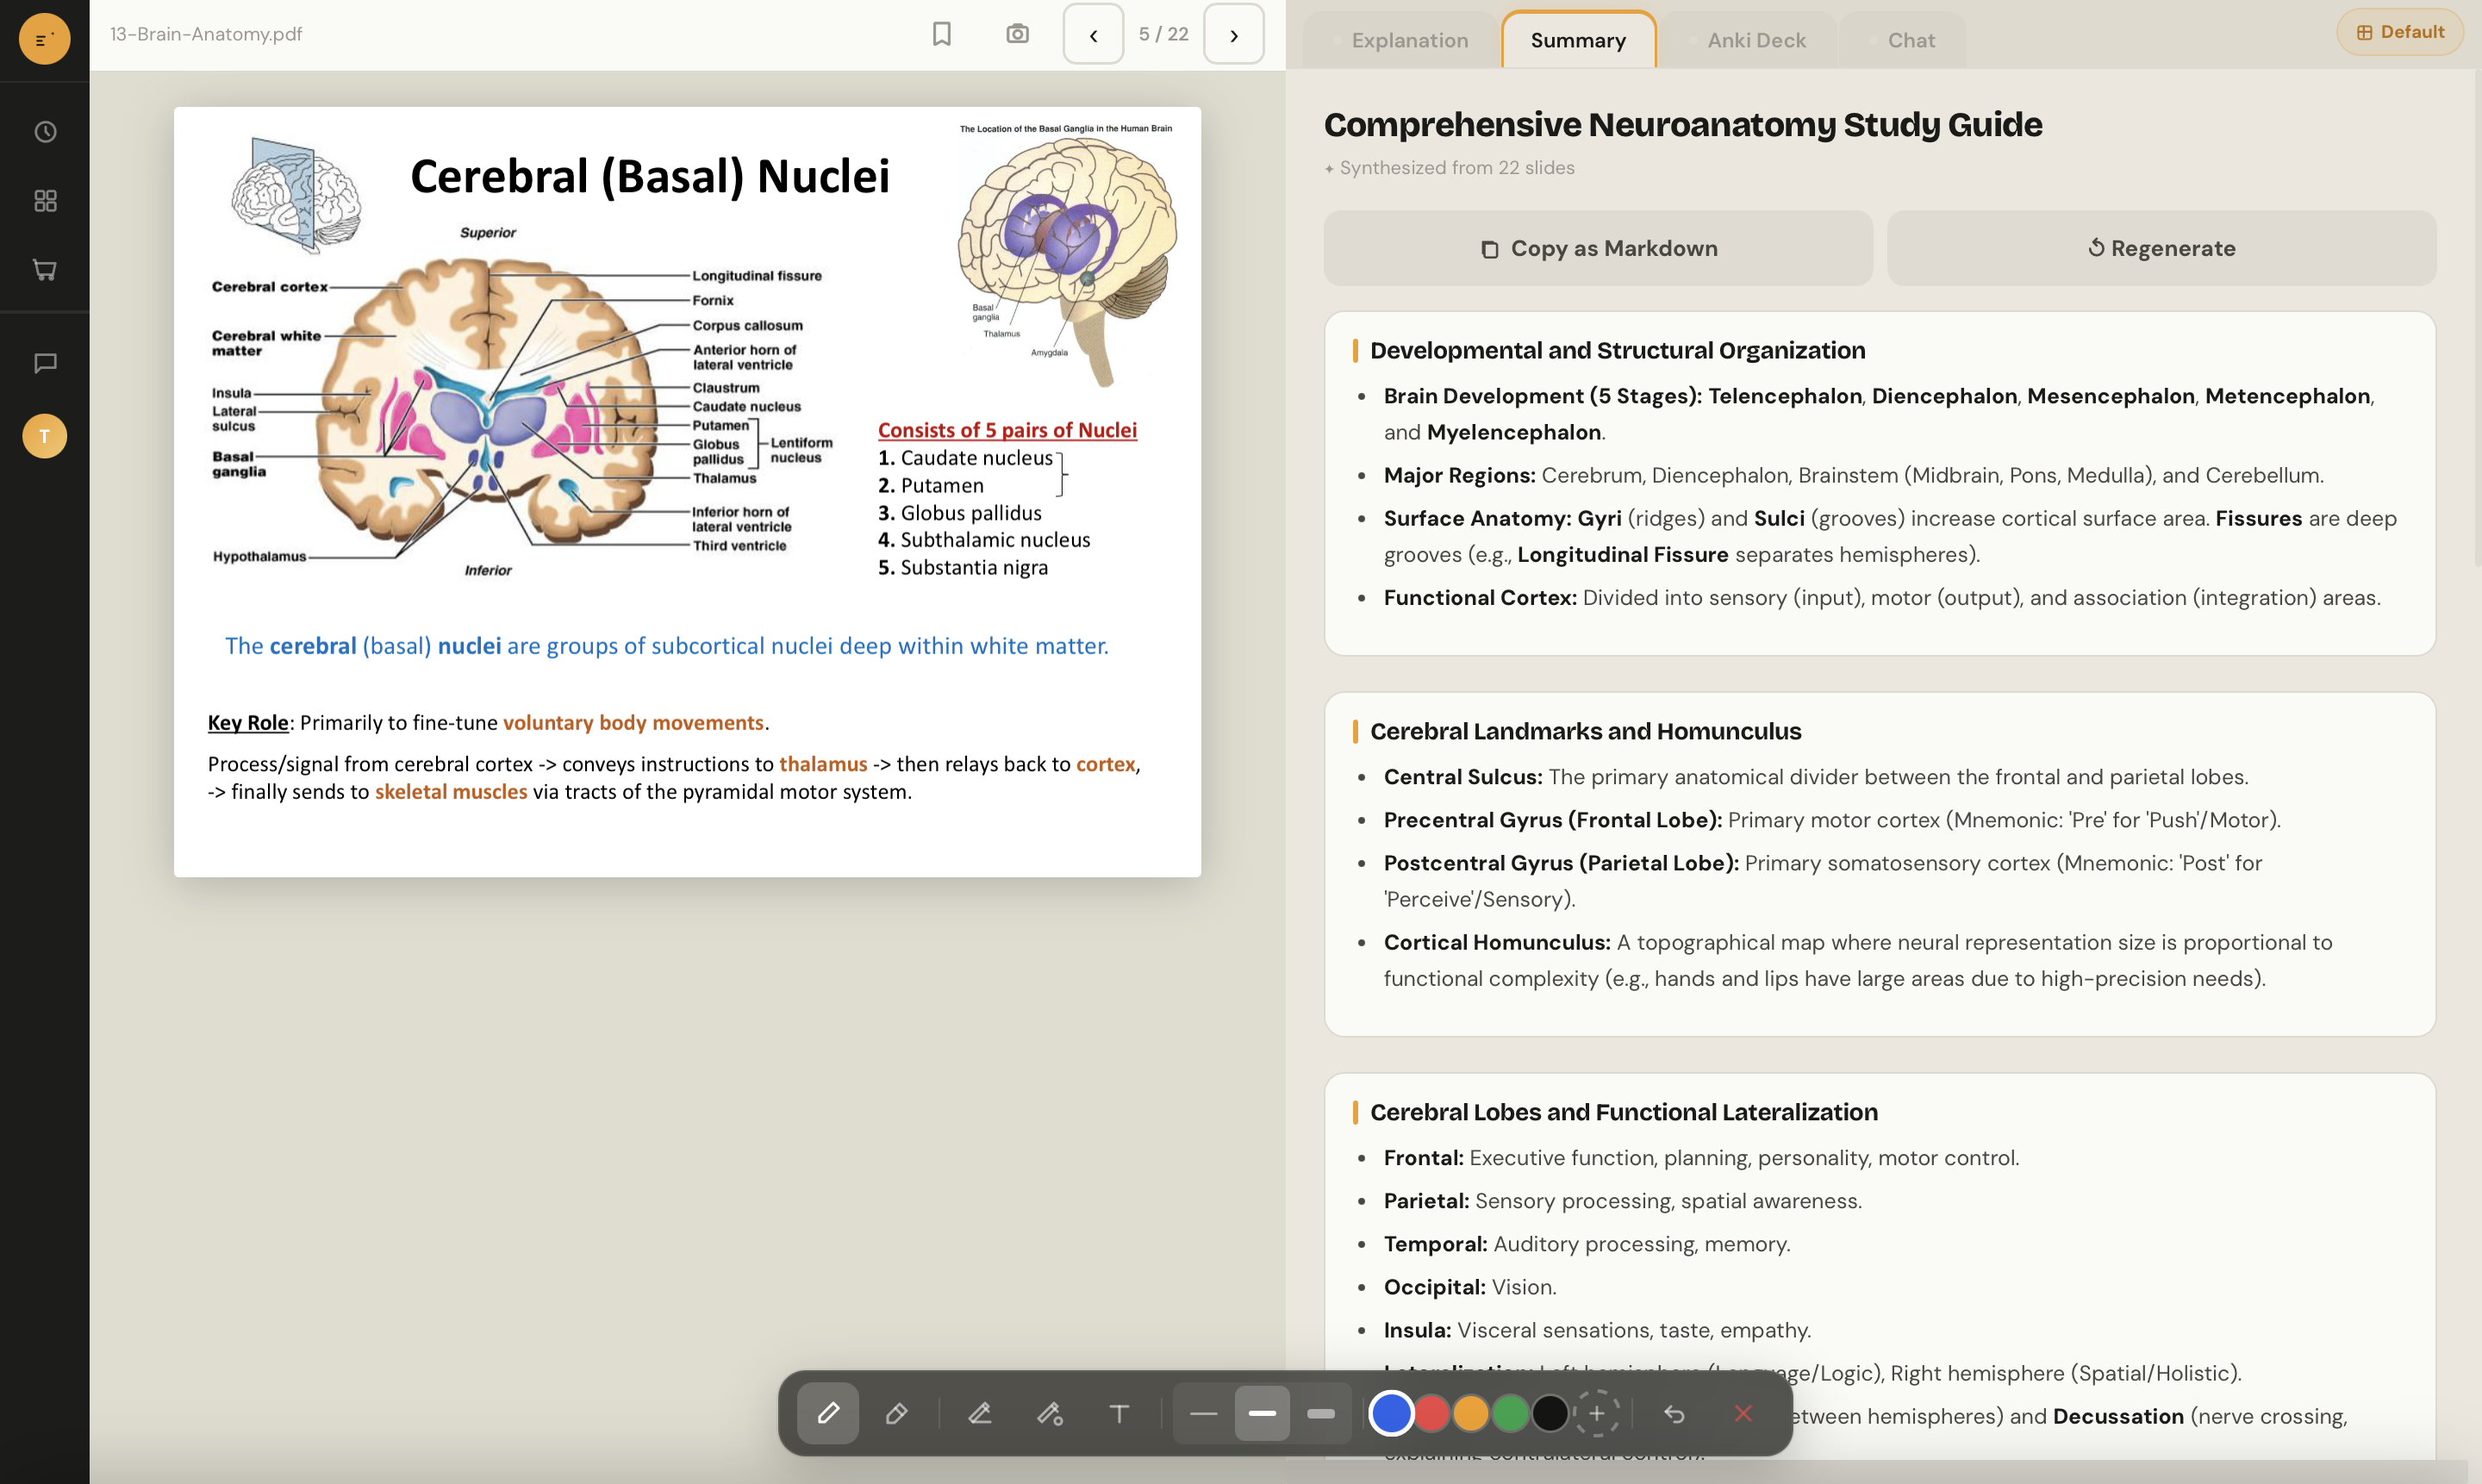Bookmark the current slide
Image resolution: width=2482 pixels, height=1484 pixels.
tap(941, 34)
